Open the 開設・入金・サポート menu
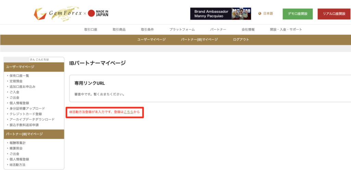This screenshot has width=351, height=175. click(286, 29)
